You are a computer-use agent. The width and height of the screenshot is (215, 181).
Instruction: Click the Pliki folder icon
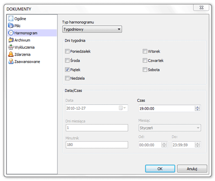tap(11, 25)
